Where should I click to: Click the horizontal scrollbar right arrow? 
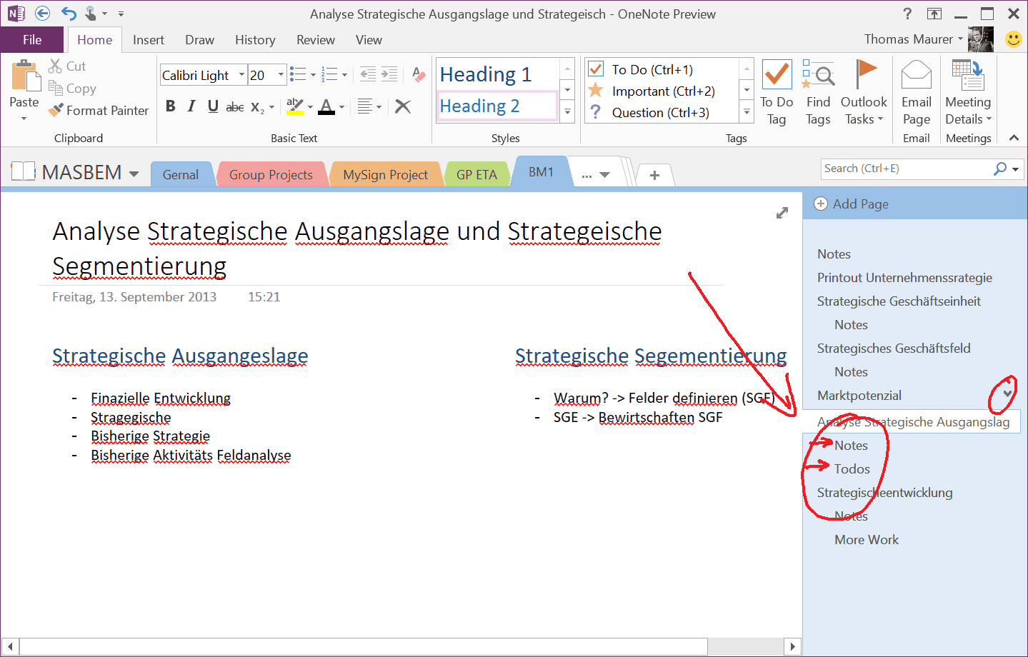792,646
